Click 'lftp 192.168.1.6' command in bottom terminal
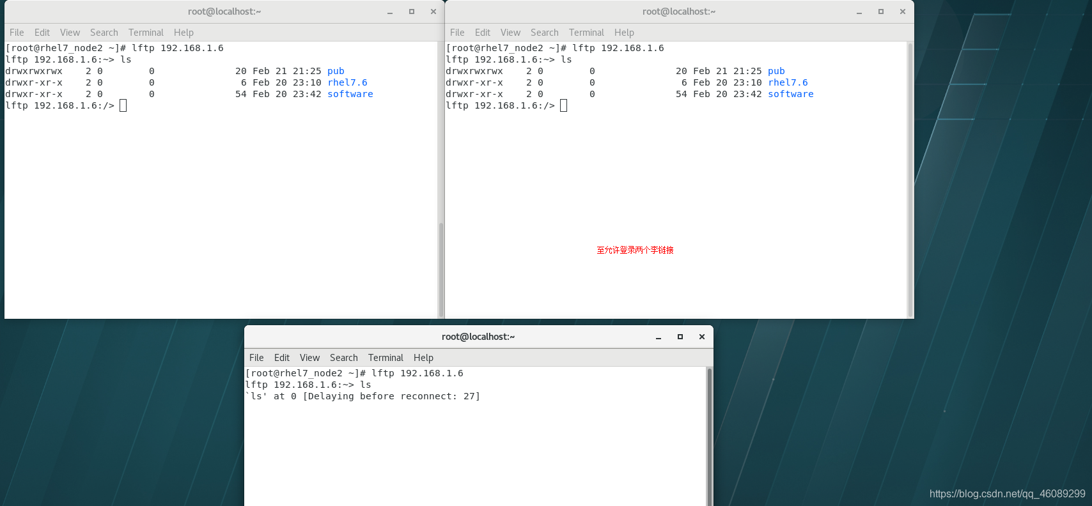The height and width of the screenshot is (506, 1092). coord(417,373)
